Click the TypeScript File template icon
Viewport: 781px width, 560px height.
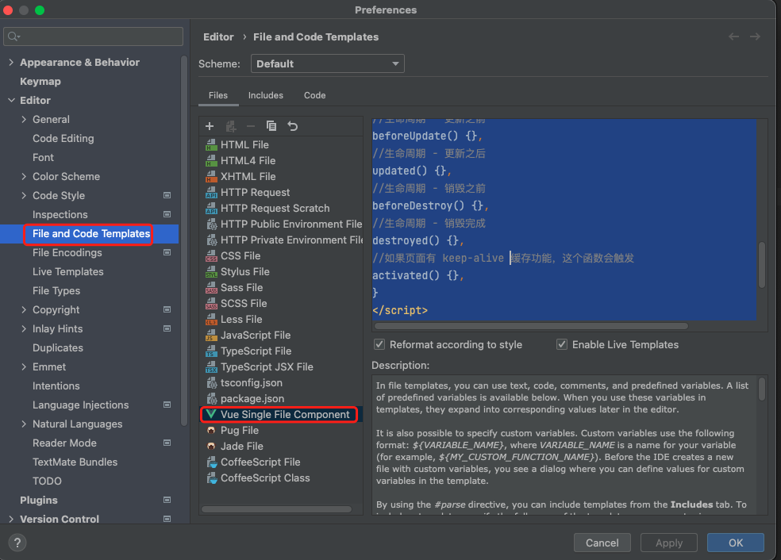click(x=211, y=351)
